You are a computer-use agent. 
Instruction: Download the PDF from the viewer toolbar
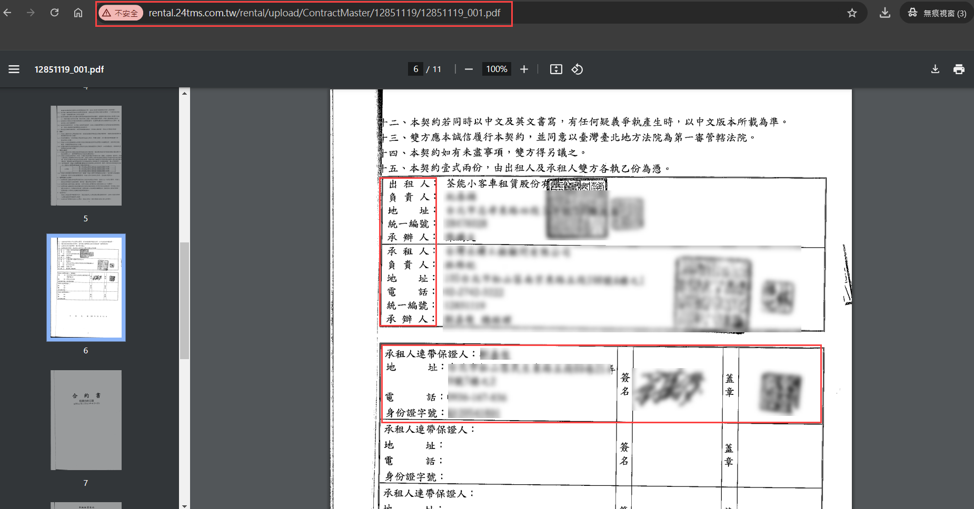pyautogui.click(x=935, y=69)
